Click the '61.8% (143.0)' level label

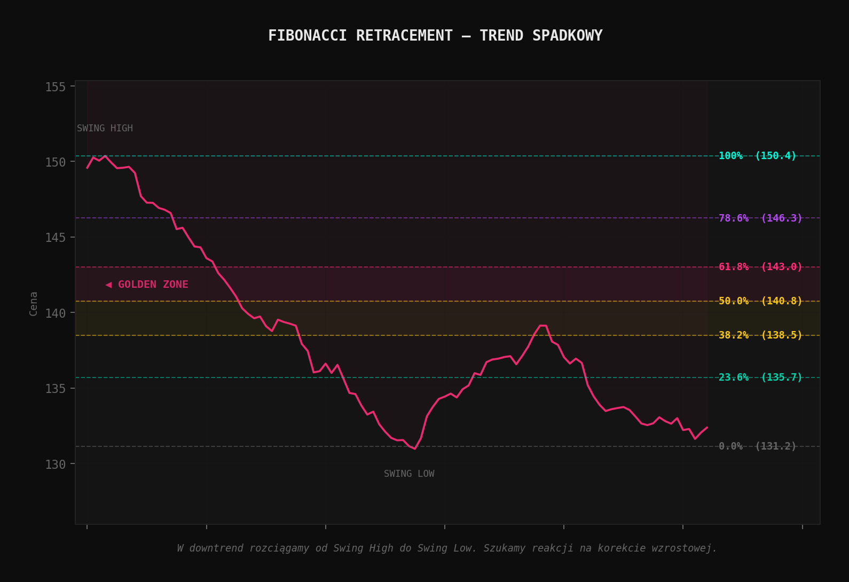(760, 267)
